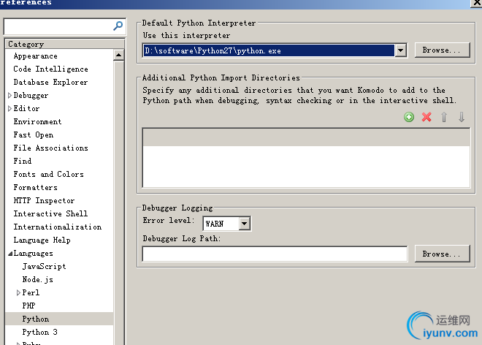482x345 pixels.
Task: Click the import directories list box
Action: (x=306, y=158)
